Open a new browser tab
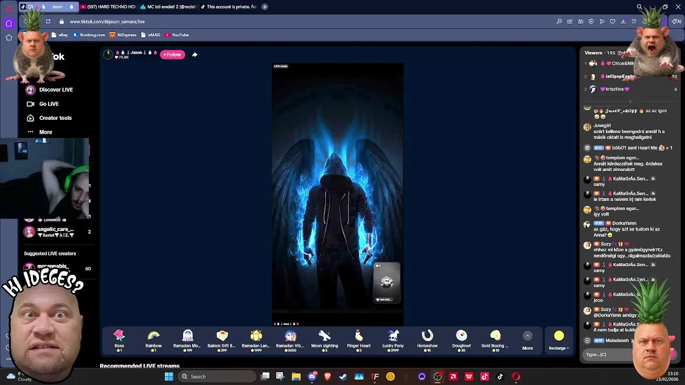The width and height of the screenshot is (685, 385). coord(264,7)
